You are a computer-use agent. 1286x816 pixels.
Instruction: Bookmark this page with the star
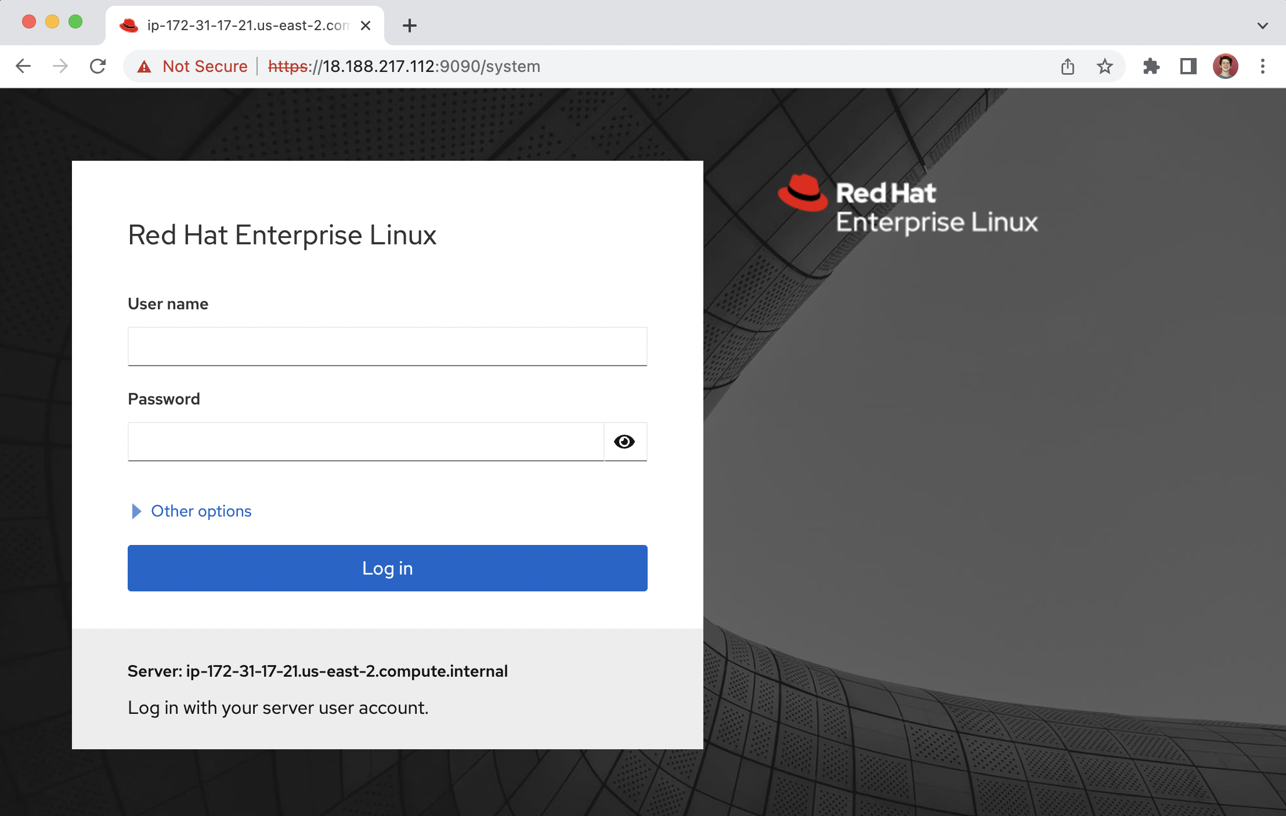[x=1104, y=66]
